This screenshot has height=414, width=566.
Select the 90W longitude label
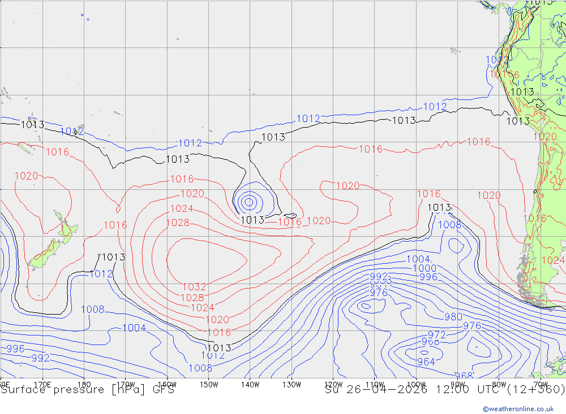[x=458, y=385]
